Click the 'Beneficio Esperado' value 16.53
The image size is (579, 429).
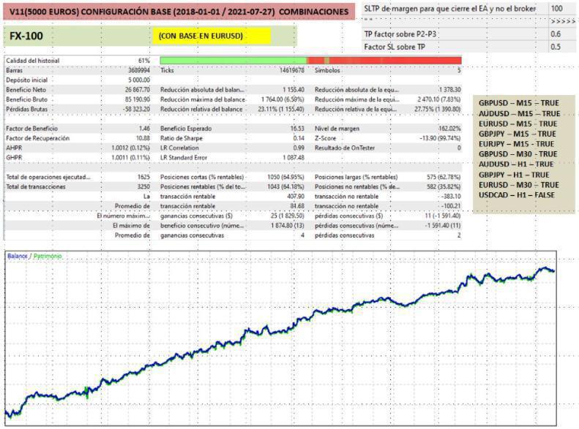pos(297,128)
